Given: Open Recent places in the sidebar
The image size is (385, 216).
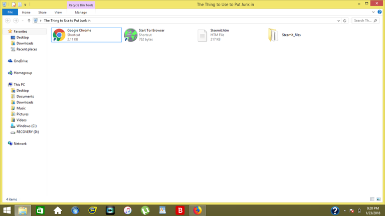Looking at the screenshot, I should coord(27,49).
